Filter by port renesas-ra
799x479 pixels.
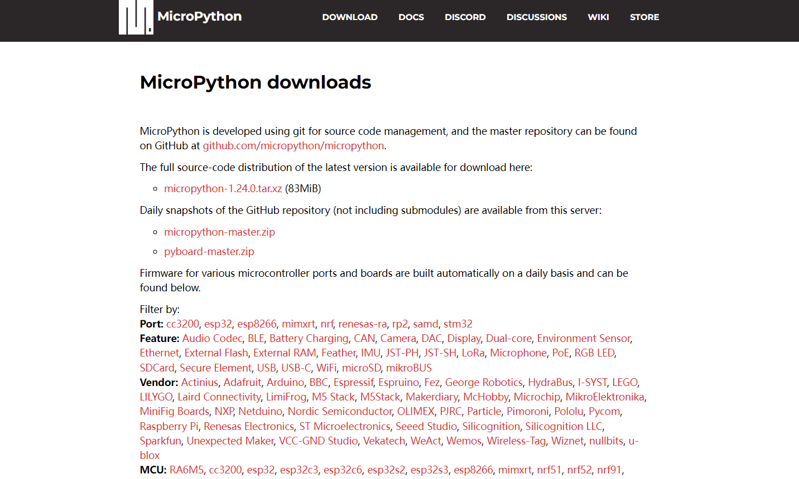click(x=363, y=324)
